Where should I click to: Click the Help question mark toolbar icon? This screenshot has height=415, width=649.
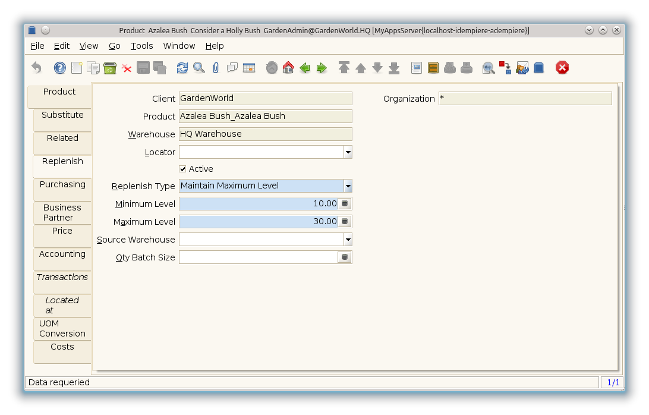click(60, 68)
